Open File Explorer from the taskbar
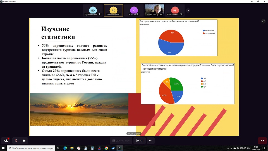The width and height of the screenshot is (268, 151). pyautogui.click(x=72, y=148)
